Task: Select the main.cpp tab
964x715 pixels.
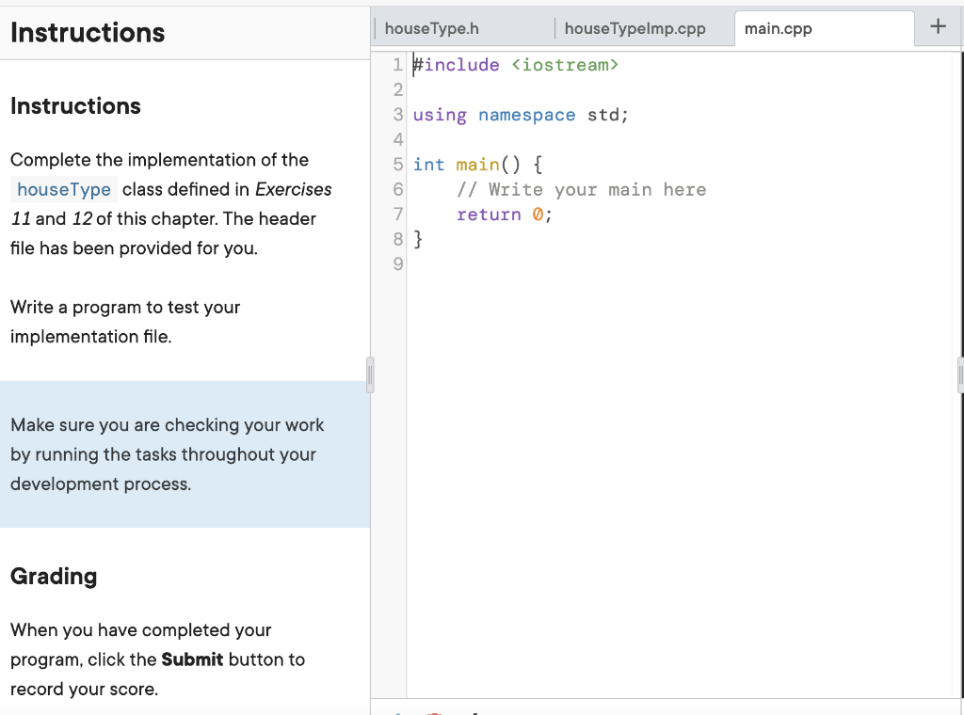Action: point(778,28)
